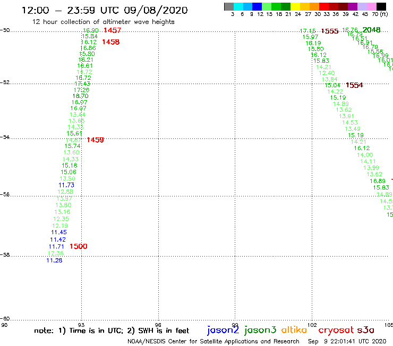This screenshot has height=346, width=393.
Task: Click the blue value '11.28'
Action: [x=54, y=261]
